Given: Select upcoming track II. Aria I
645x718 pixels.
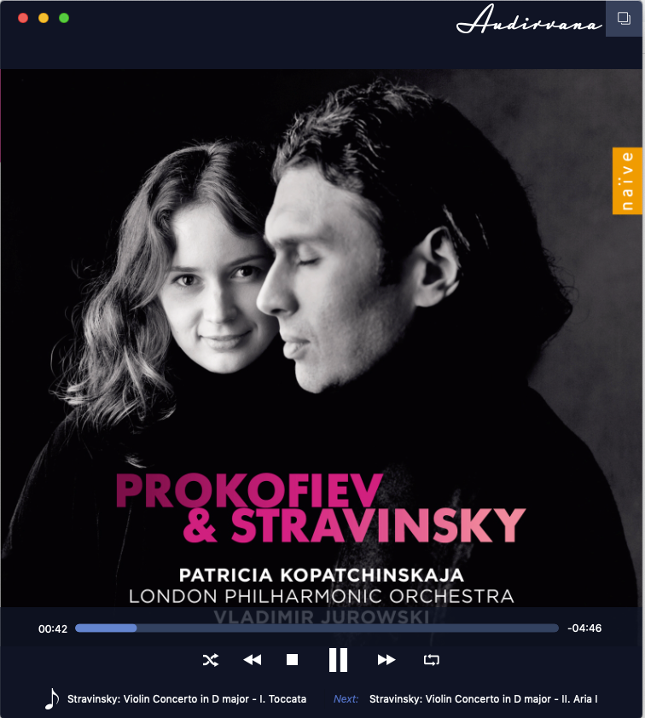Looking at the screenshot, I should point(483,699).
